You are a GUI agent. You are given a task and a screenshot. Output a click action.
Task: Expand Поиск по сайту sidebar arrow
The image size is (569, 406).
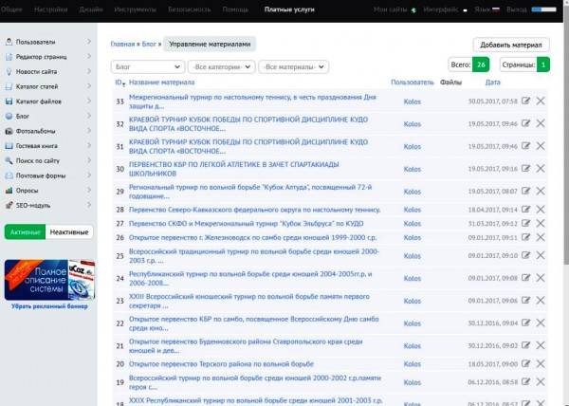[89, 160]
